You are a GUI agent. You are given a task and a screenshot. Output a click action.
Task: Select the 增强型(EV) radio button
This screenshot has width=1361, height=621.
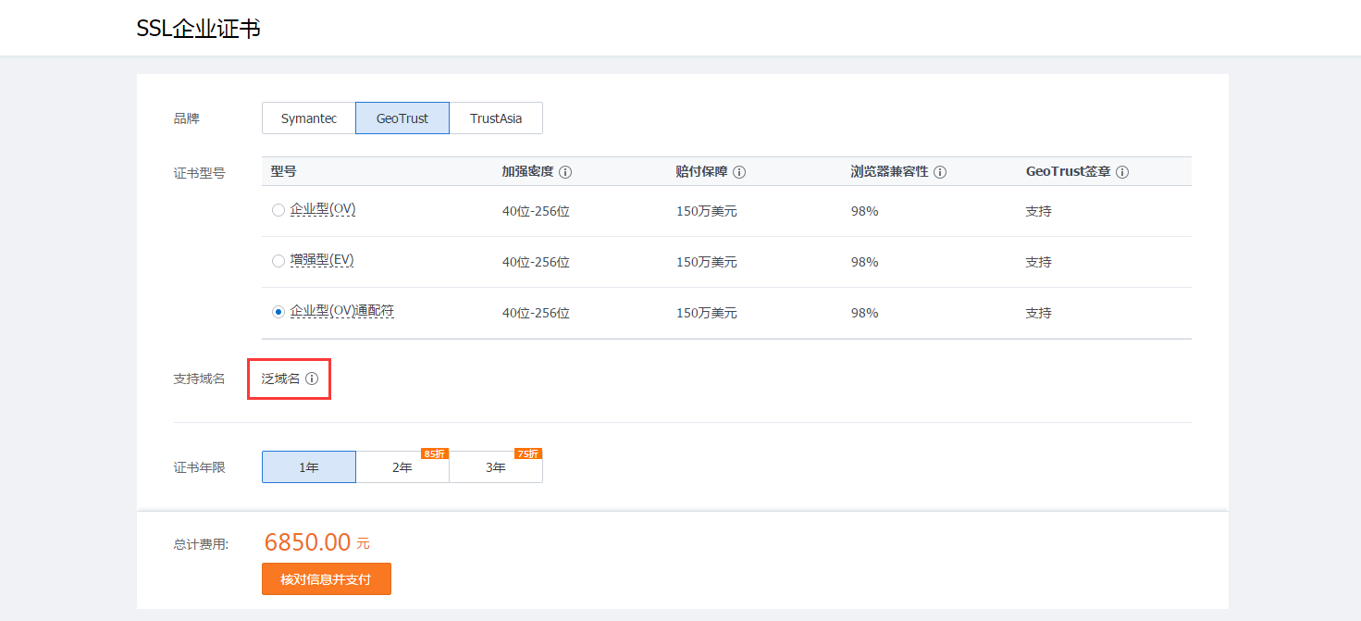pos(278,261)
